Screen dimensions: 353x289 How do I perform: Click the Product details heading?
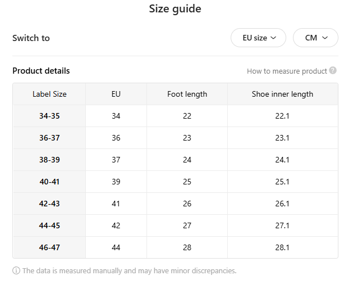pyautogui.click(x=41, y=71)
